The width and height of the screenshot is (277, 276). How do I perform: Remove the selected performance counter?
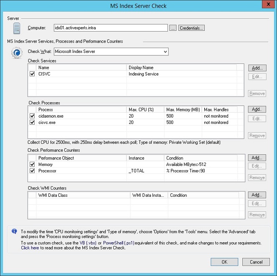click(257, 178)
